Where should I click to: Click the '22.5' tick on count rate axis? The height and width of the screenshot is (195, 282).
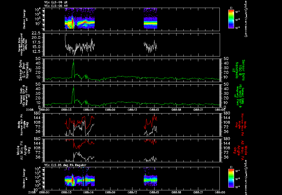point(36,33)
